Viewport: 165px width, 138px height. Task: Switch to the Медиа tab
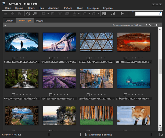pyautogui.click(x=40, y=21)
